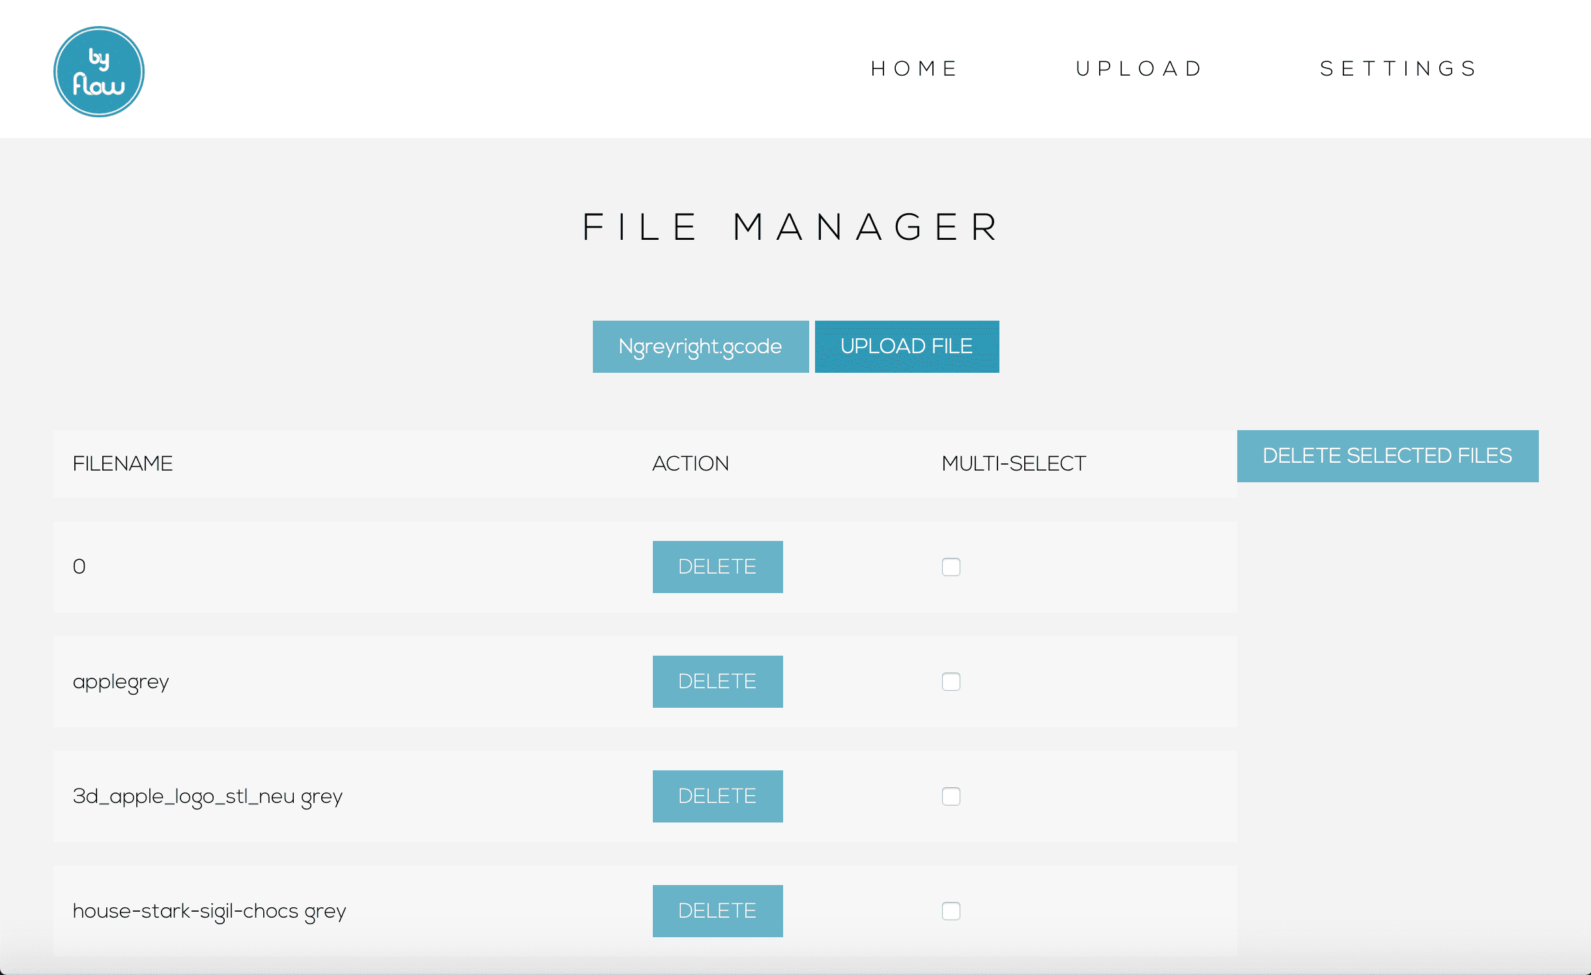The width and height of the screenshot is (1591, 975).
Task: Go to the UPLOAD menu item
Action: click(x=1139, y=68)
